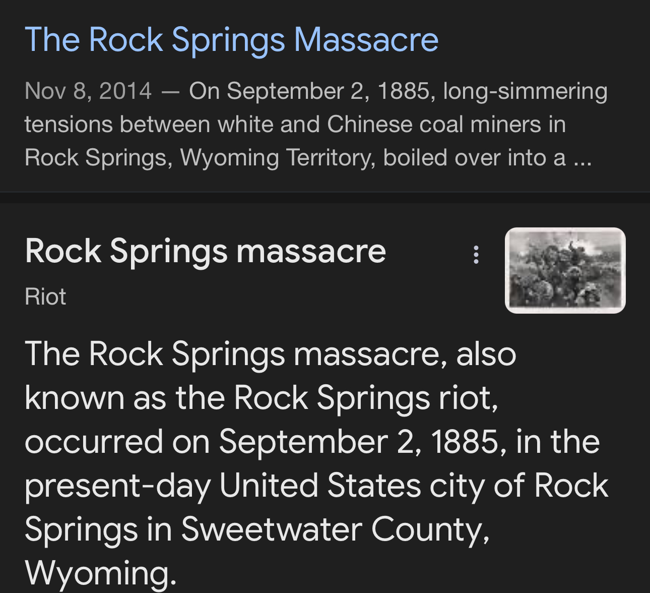Click "occurred on" in the panel description
The height and width of the screenshot is (593, 650).
click(117, 442)
